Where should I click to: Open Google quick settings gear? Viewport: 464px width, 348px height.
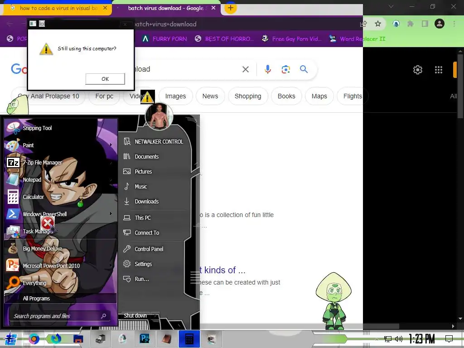pyautogui.click(x=417, y=70)
